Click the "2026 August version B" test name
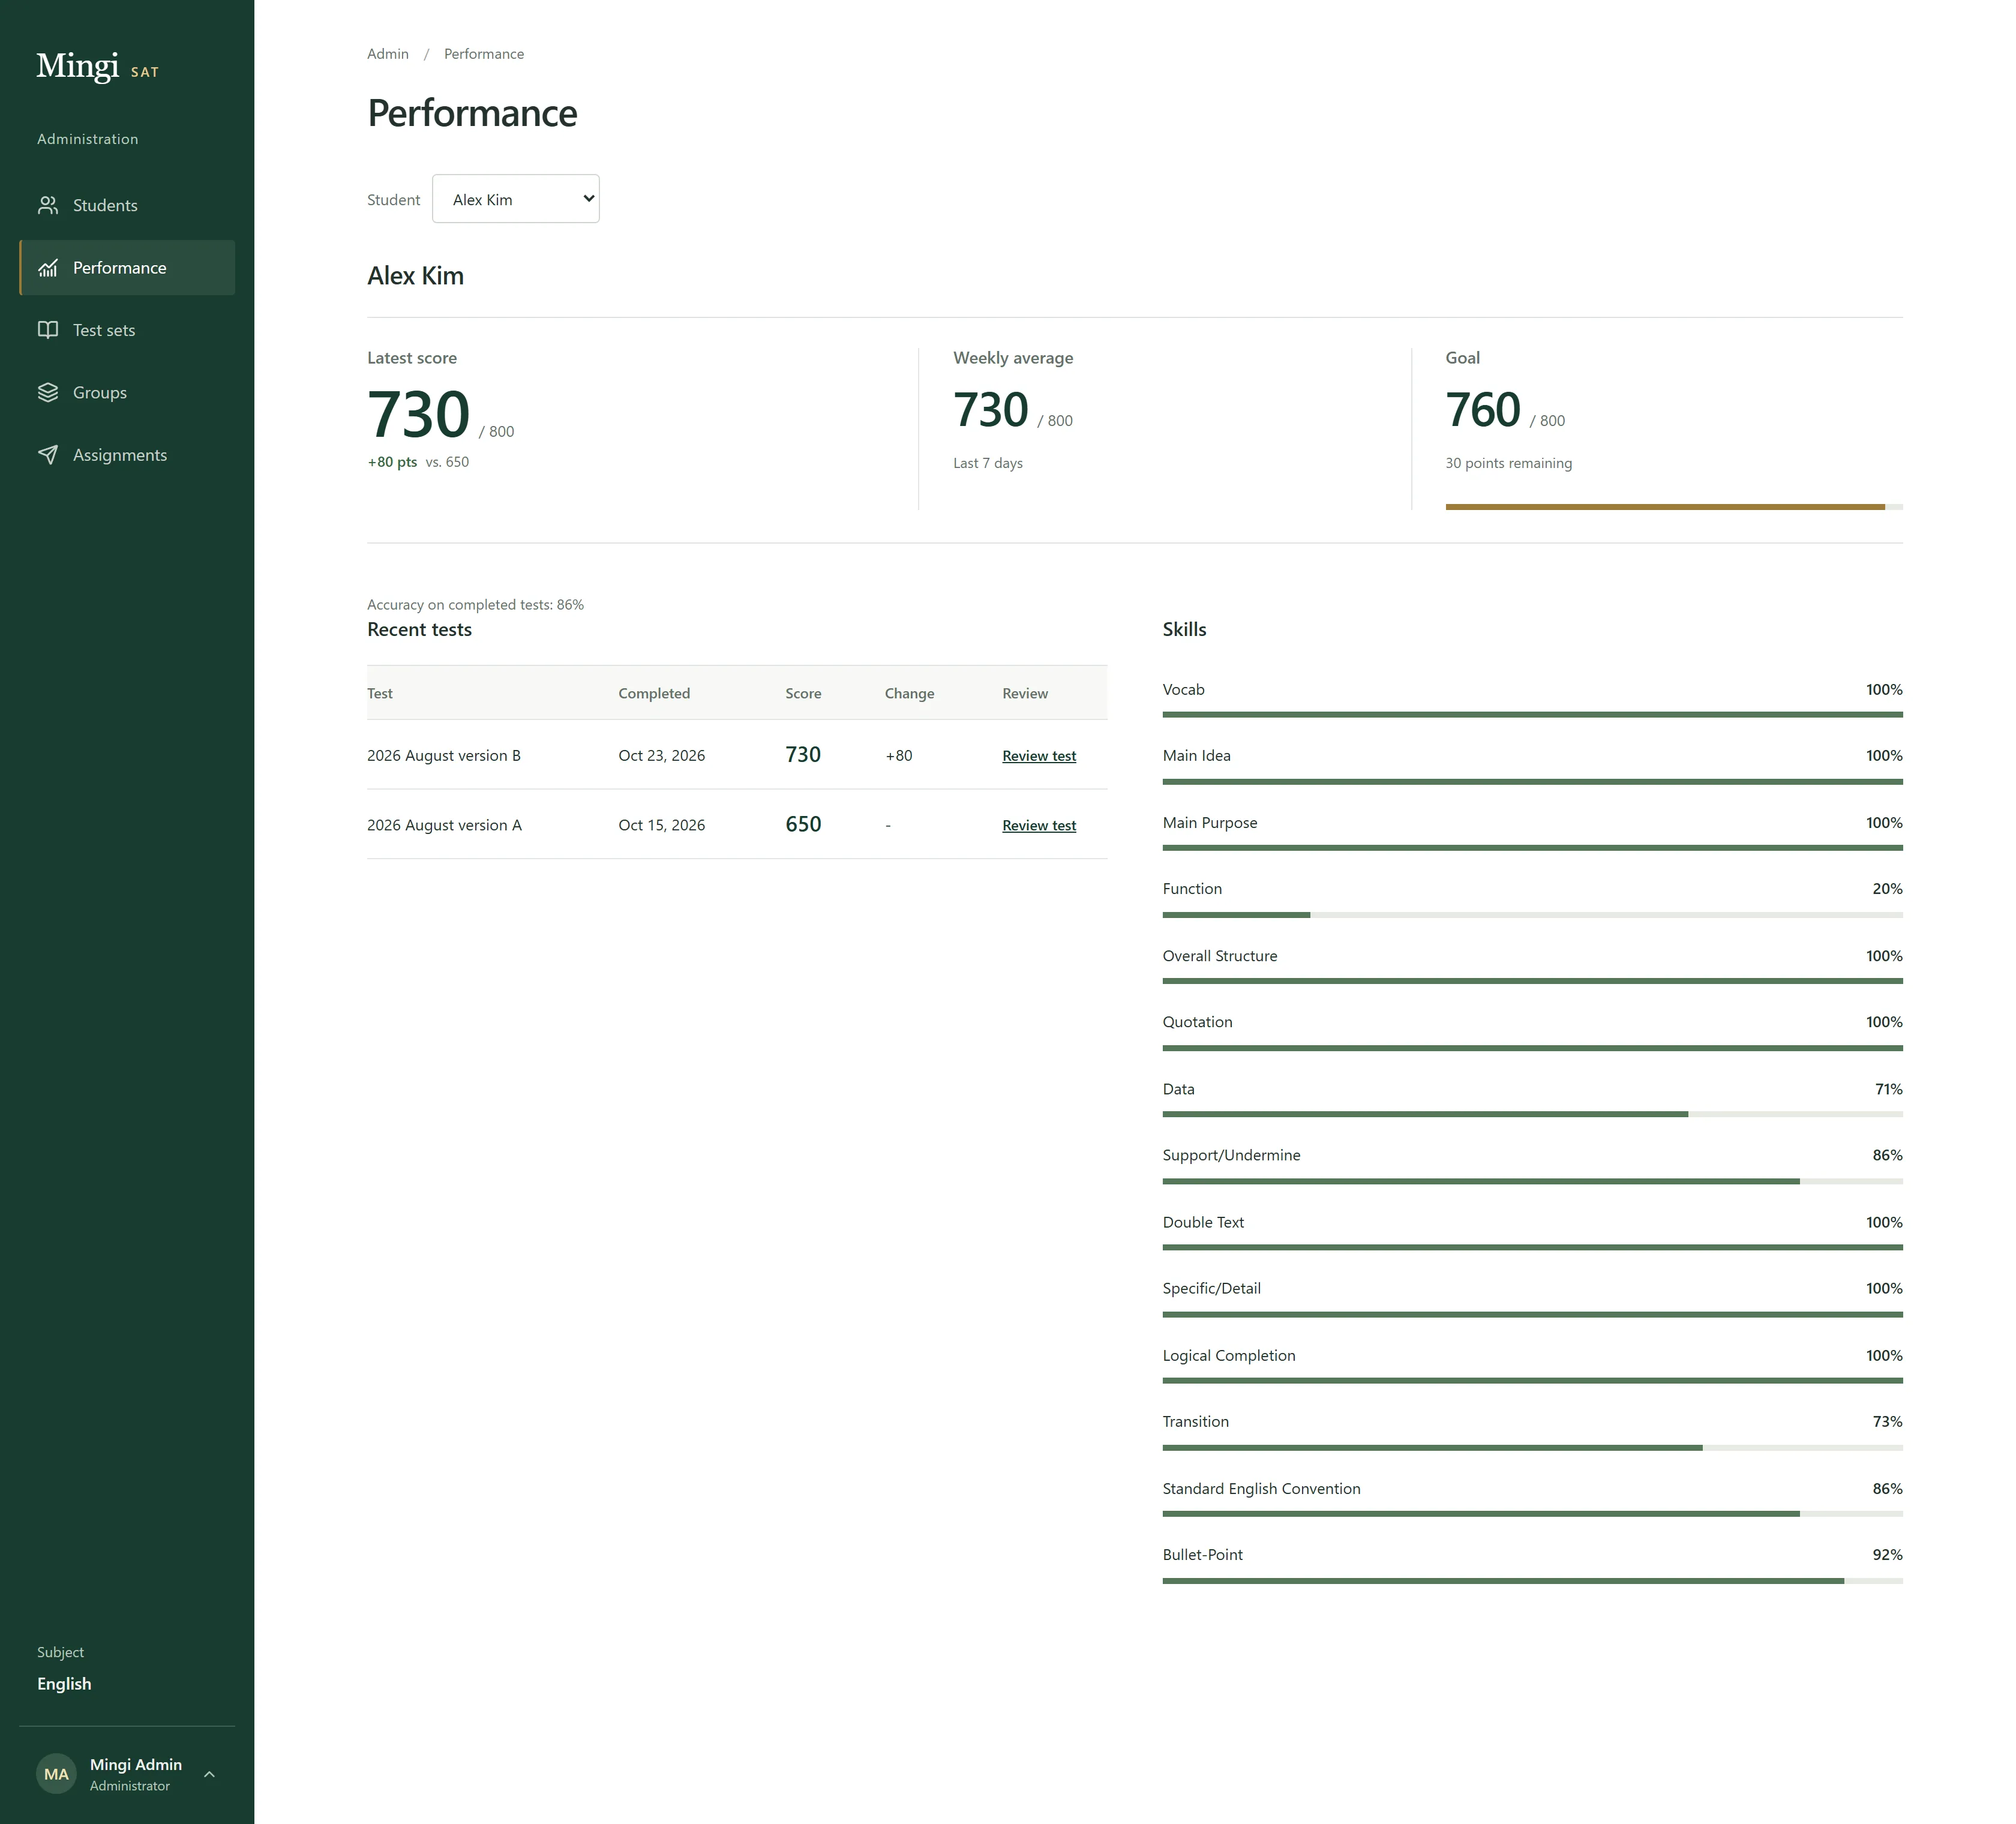This screenshot has width=2016, height=1824. 444,755
